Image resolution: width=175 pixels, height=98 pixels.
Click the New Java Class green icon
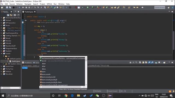click(x=107, y=7)
